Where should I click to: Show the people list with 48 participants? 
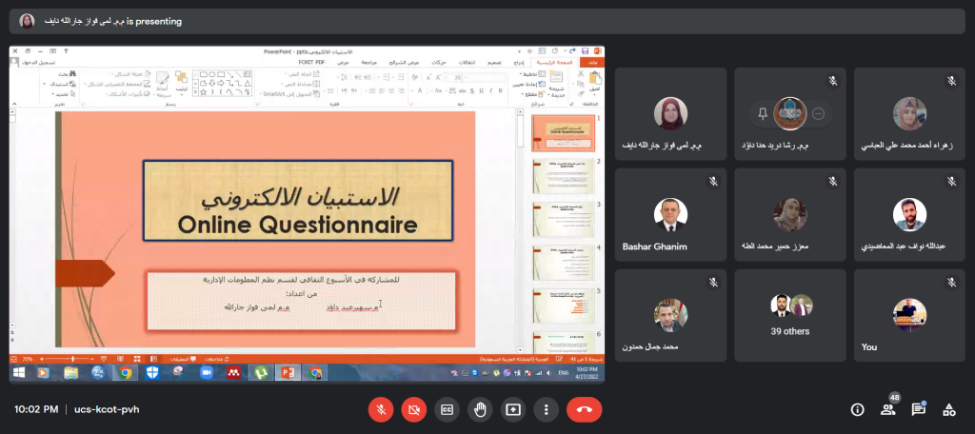pyautogui.click(x=887, y=409)
